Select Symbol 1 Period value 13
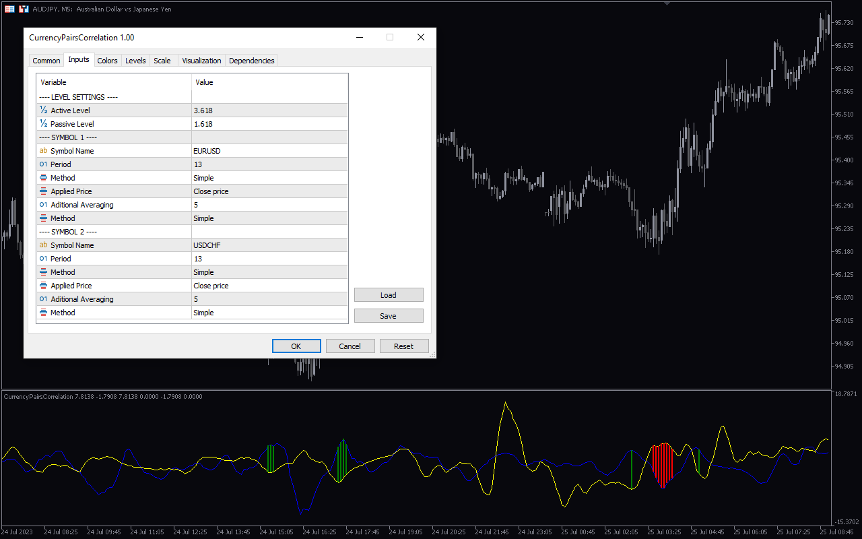Image resolution: width=862 pixels, height=539 pixels. (269, 164)
